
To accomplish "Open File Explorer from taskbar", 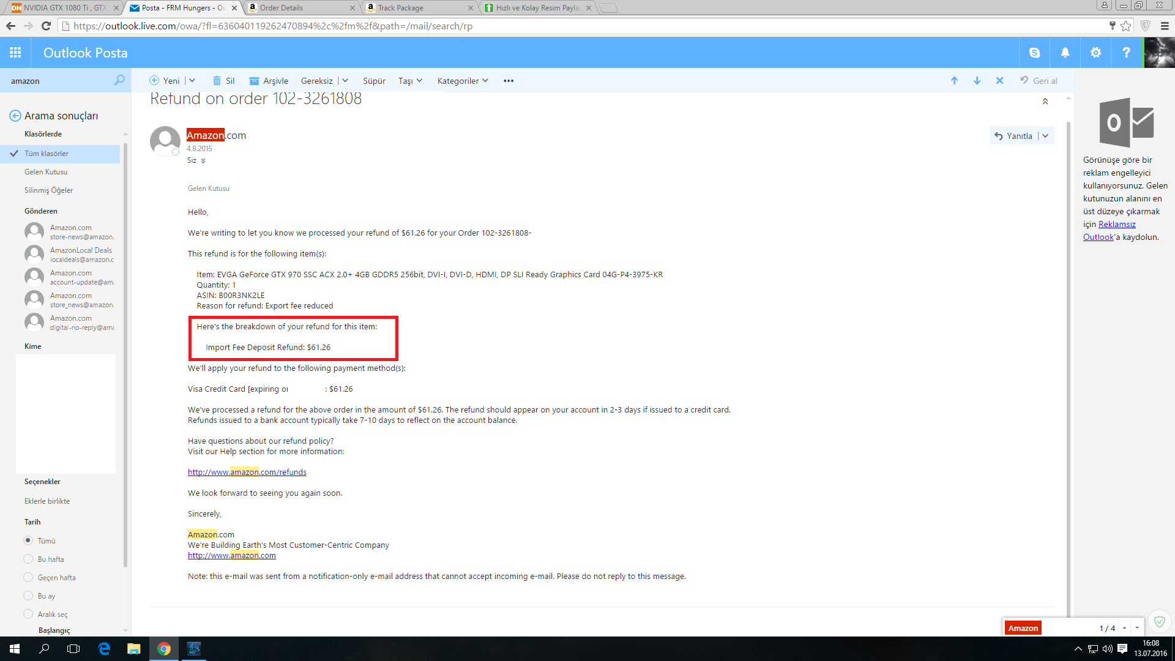I will coord(133,649).
